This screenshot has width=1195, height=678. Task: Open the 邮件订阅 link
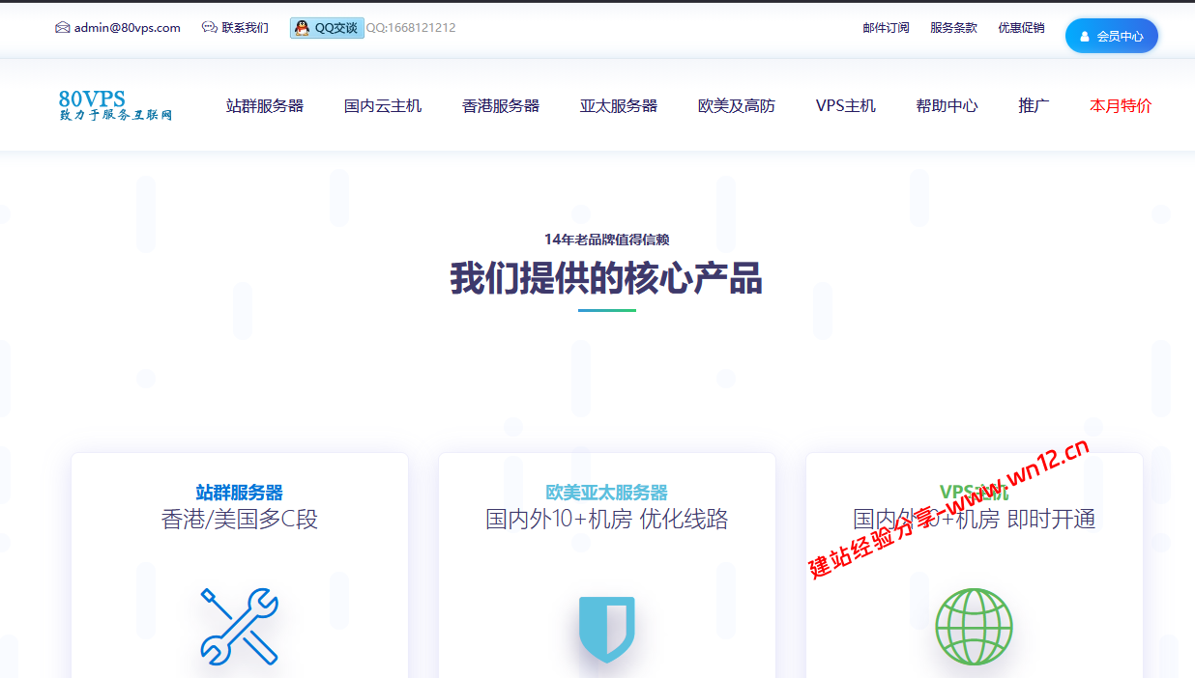(x=885, y=28)
